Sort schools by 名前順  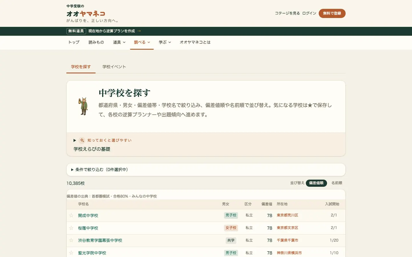[337, 183]
